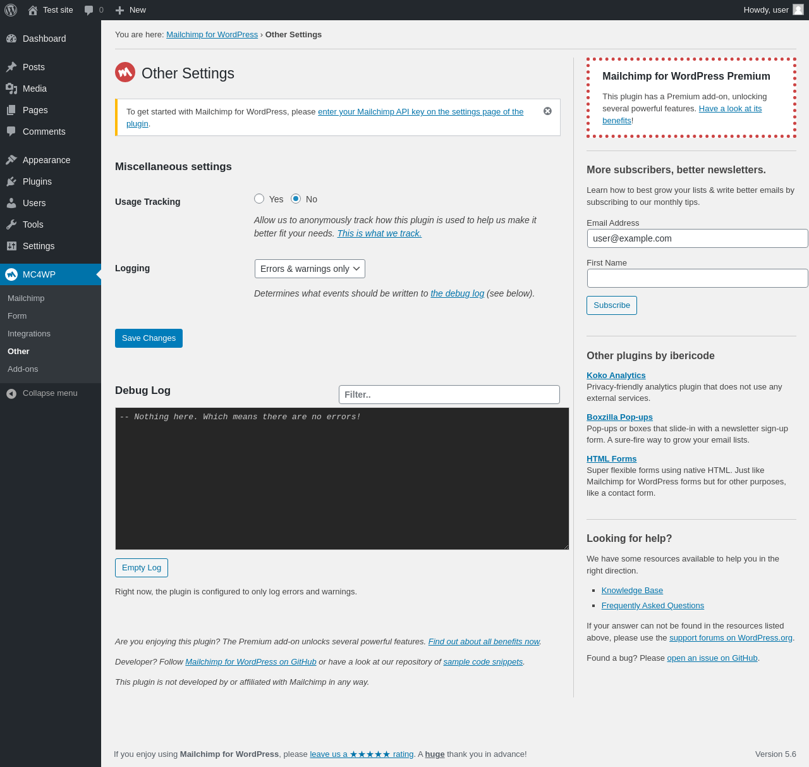The height and width of the screenshot is (767, 809).
Task: Click the Collapse menu arrow icon
Action: click(x=11, y=393)
